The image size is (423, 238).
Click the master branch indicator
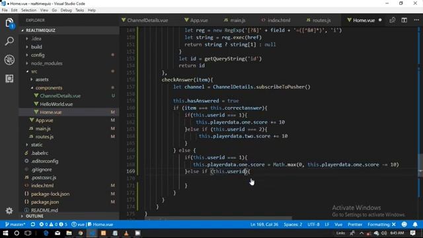[15, 224]
